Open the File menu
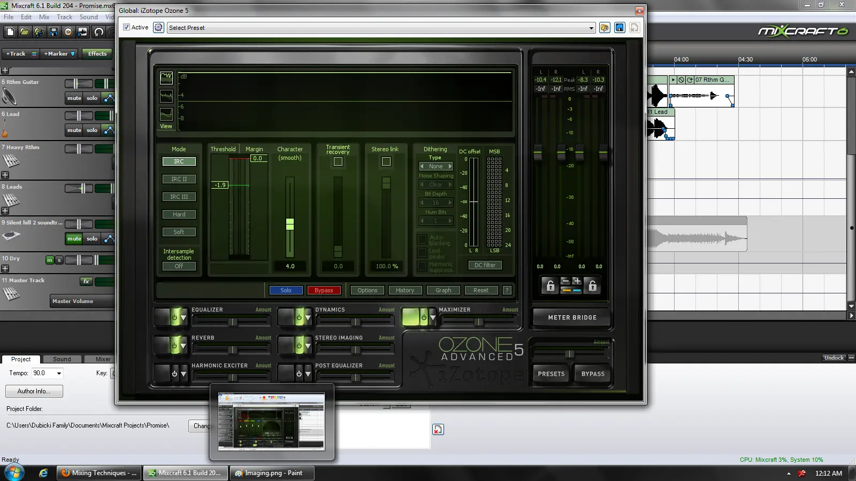Image resolution: width=856 pixels, height=481 pixels. 9,17
